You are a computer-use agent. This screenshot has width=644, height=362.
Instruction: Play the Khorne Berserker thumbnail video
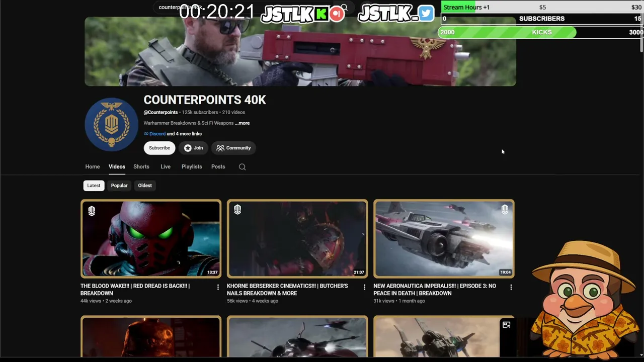coord(297,239)
